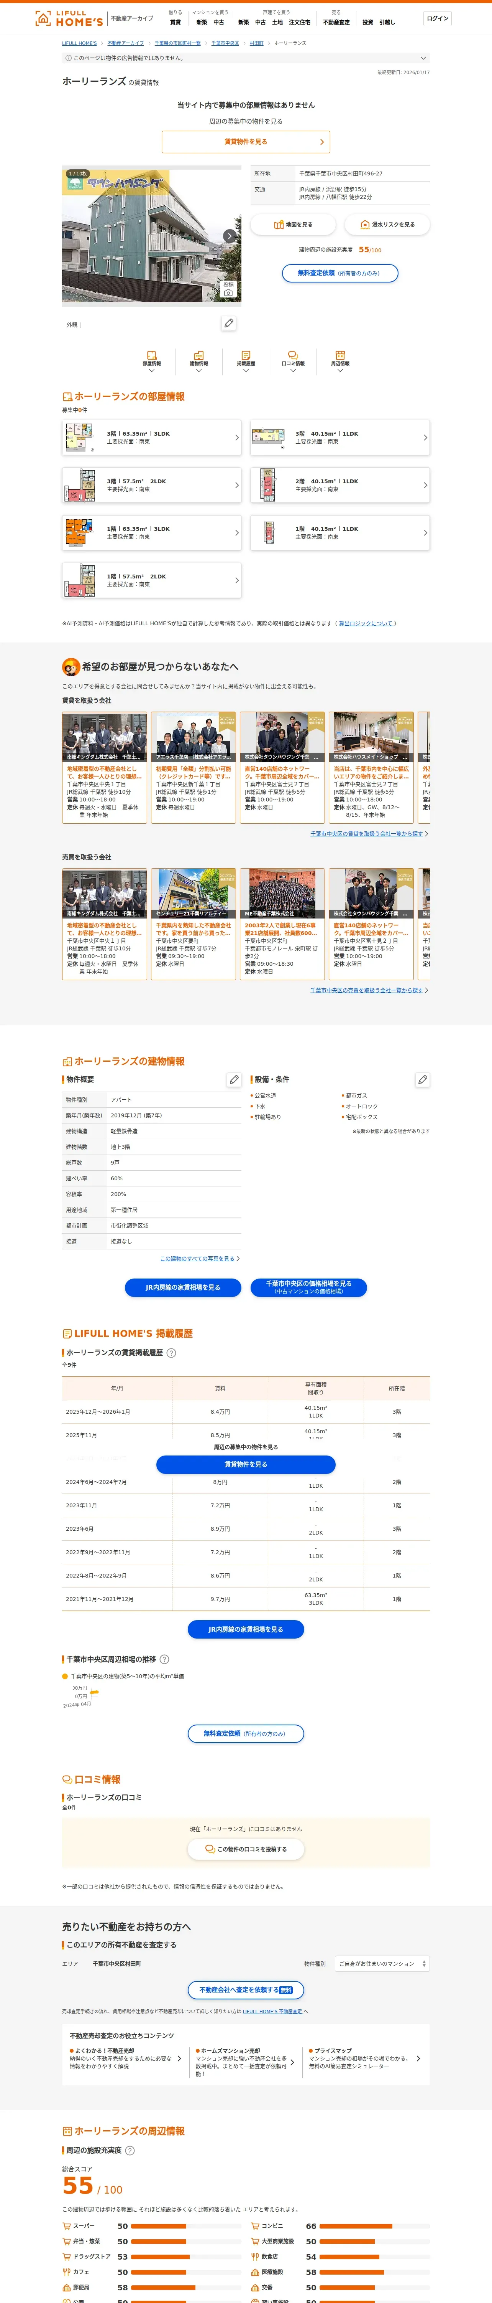Click the LIFULL HOME'S logo

[69, 18]
